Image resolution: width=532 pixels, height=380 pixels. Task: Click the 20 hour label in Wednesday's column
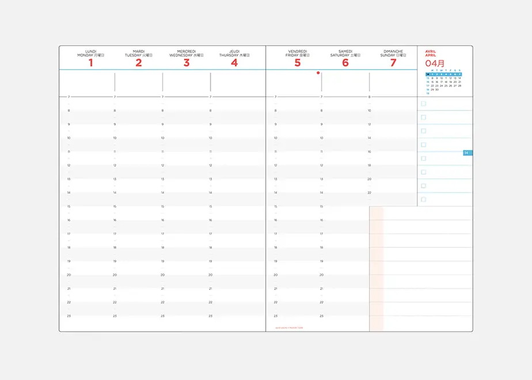point(162,275)
